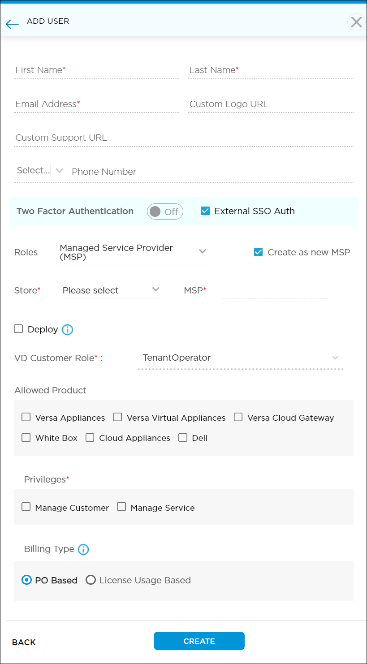
Task: Close the Add User dialog
Action: point(356,22)
